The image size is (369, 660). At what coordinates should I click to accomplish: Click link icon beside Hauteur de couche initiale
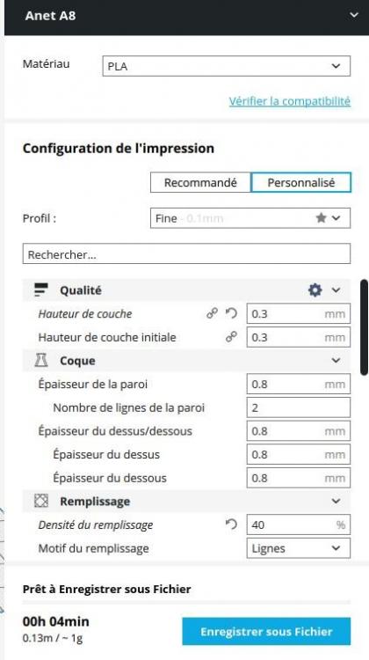click(231, 337)
